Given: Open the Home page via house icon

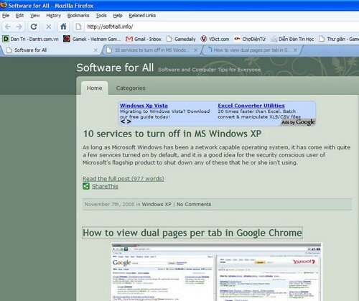Looking at the screenshot, I should point(63,27).
